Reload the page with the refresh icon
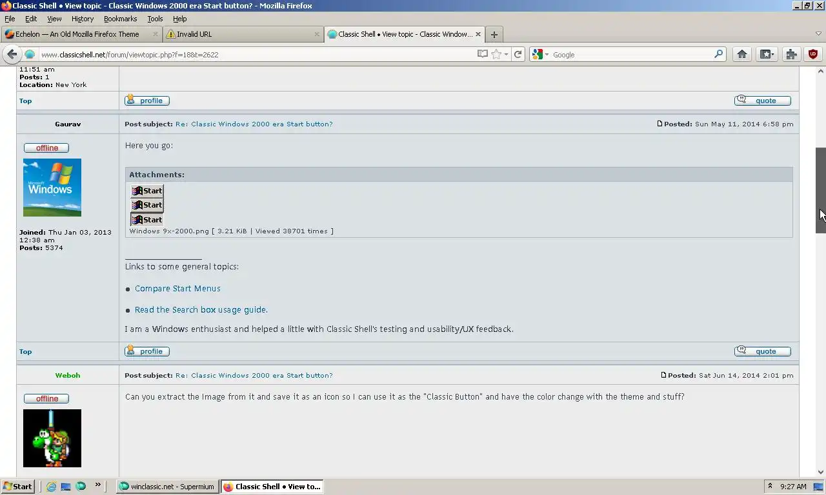Screen dimensions: 826x495 coord(518,54)
